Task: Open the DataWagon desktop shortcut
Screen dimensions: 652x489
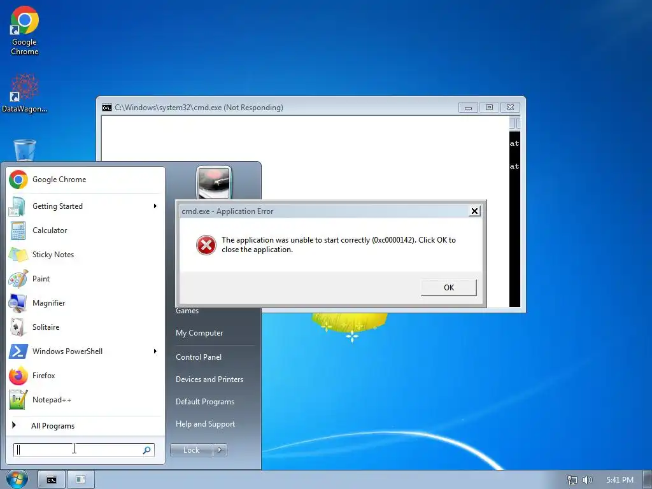Action: [x=25, y=93]
